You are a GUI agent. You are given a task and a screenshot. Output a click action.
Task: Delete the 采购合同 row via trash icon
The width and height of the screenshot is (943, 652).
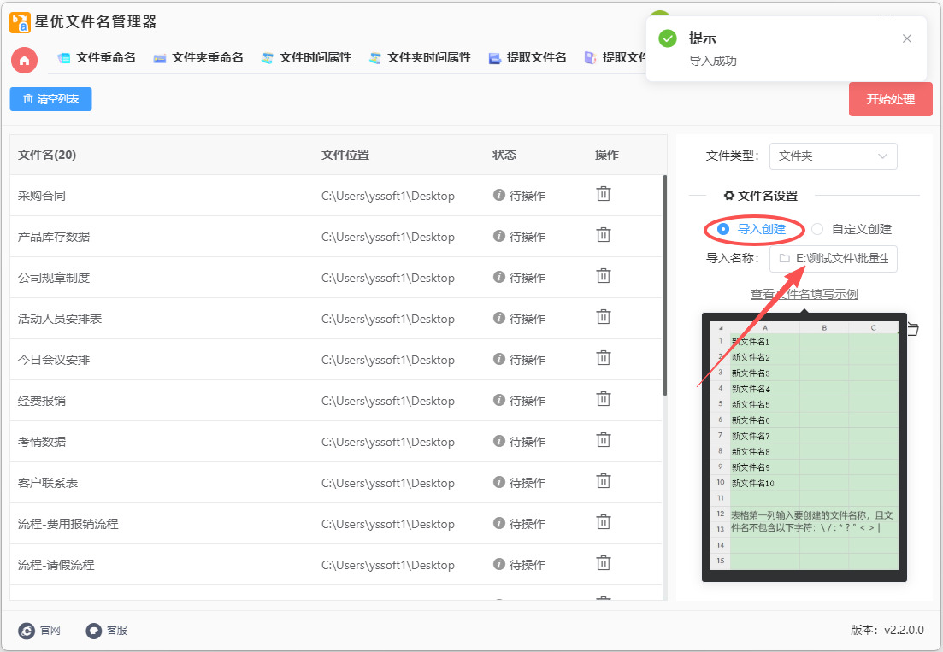604,193
